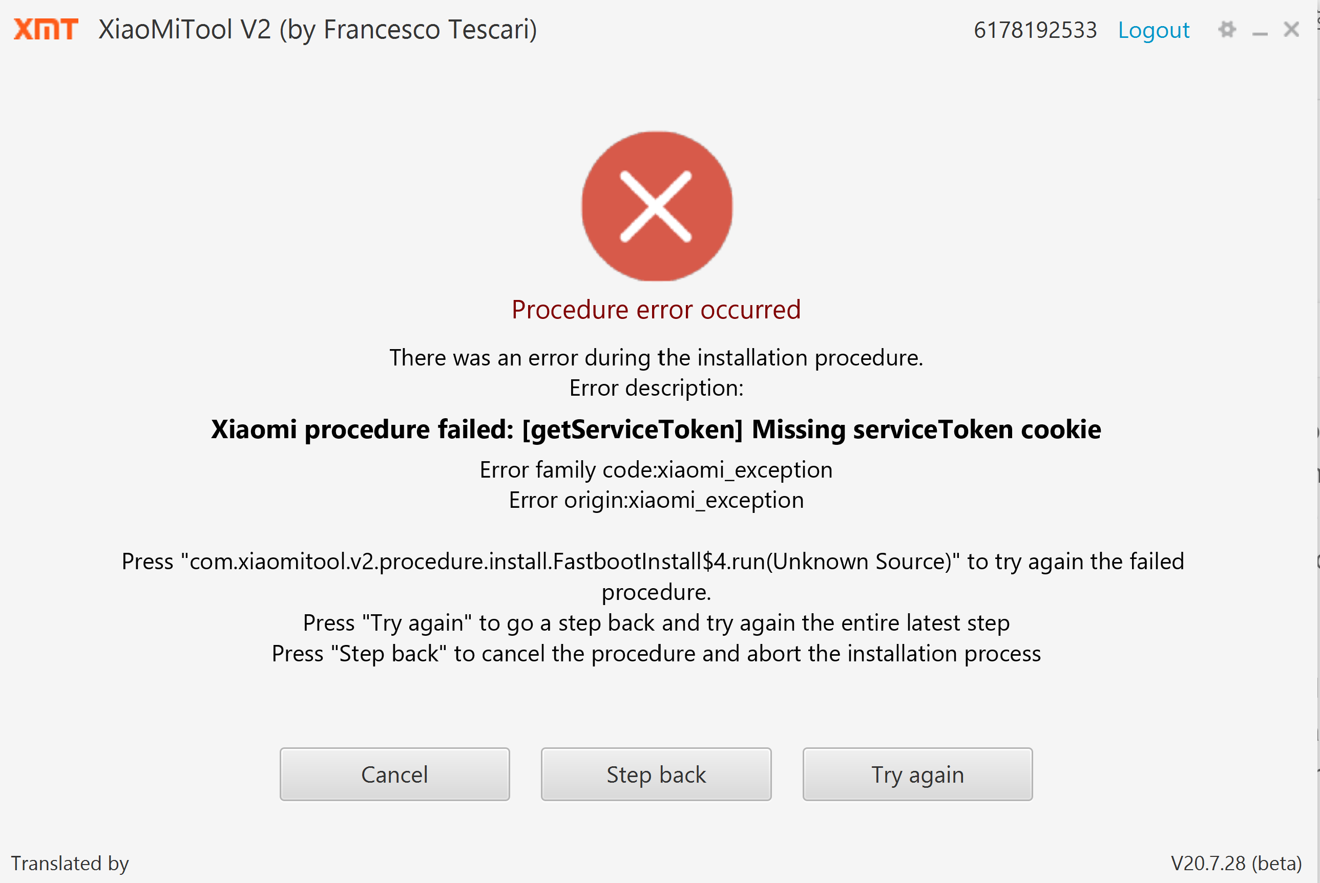The width and height of the screenshot is (1320, 883).
Task: Retry with the Try again button
Action: [x=917, y=774]
